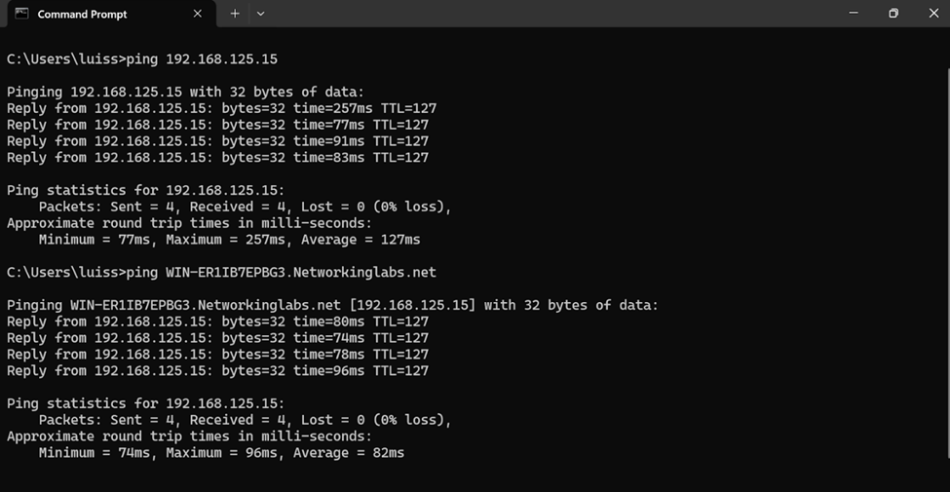
Task: Click the Pinging WIN-ER1IB7EPBG3 output line
Action: coord(332,305)
